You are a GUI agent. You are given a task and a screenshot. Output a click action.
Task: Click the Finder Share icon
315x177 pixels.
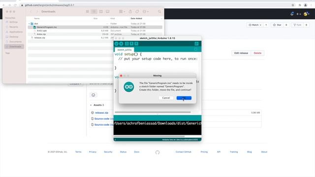pos(130,12)
